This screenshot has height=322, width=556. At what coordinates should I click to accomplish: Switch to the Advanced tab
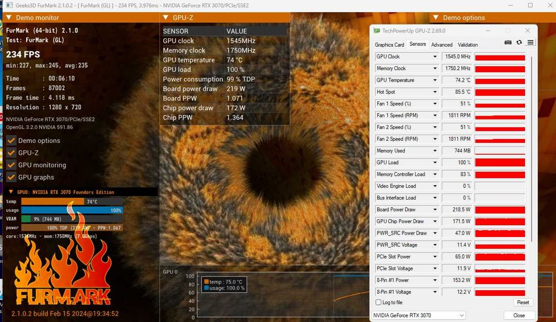pyautogui.click(x=441, y=44)
